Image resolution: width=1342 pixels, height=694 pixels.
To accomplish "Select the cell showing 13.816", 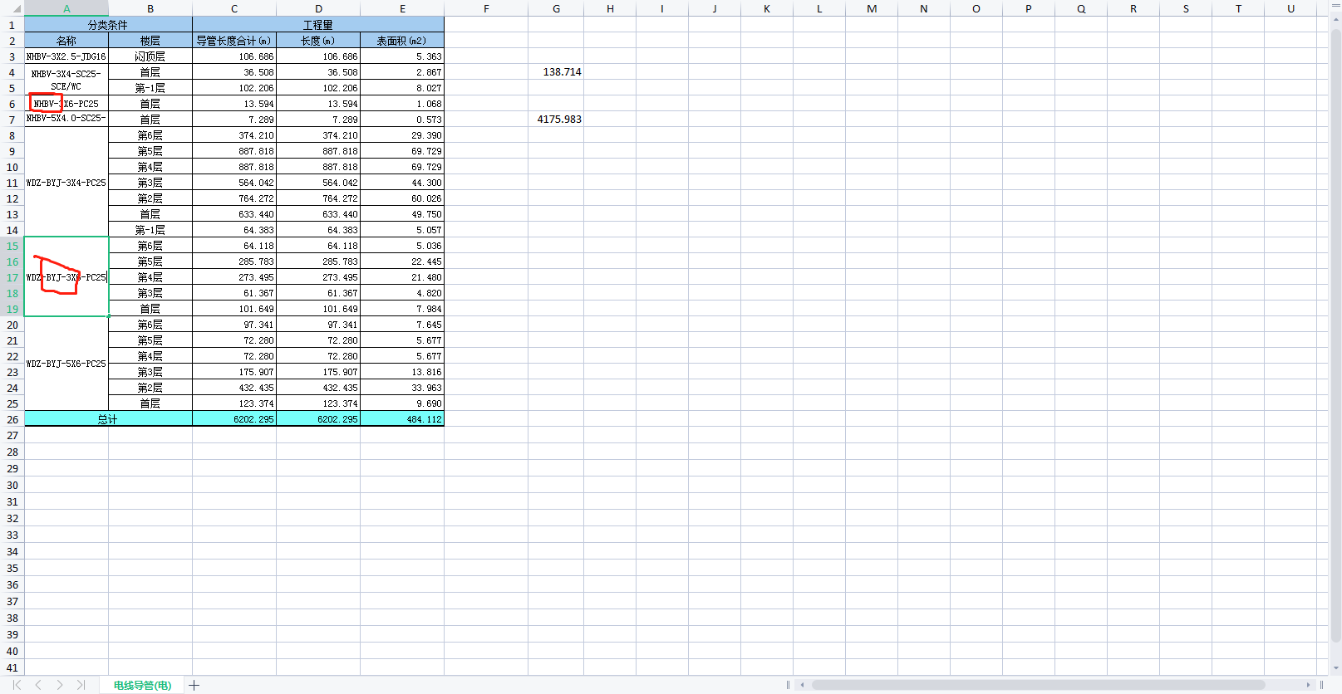I will coord(402,372).
